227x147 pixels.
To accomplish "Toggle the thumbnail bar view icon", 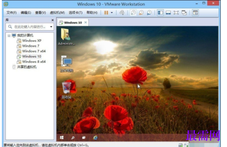I will click(x=168, y=13).
